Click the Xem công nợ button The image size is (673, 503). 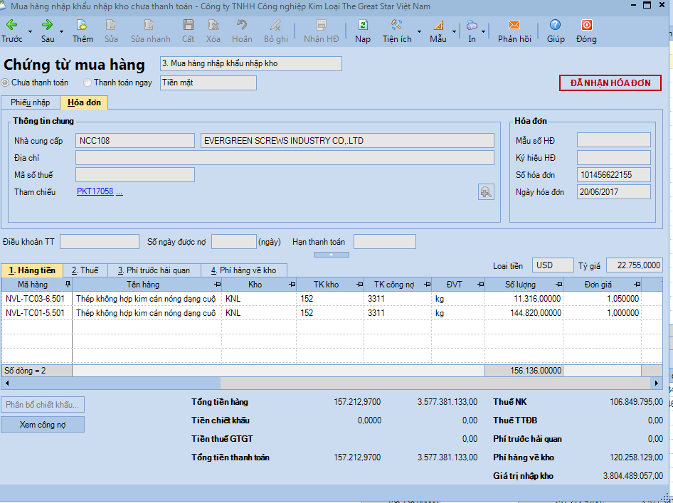coord(43,425)
